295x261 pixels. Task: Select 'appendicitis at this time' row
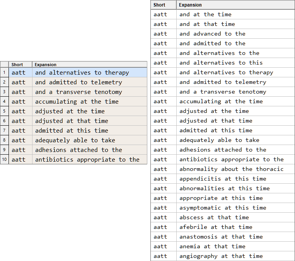tap(223, 179)
